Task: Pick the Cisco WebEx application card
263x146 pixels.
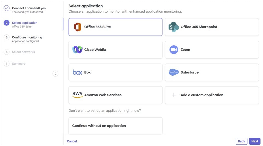Action: click(115, 50)
